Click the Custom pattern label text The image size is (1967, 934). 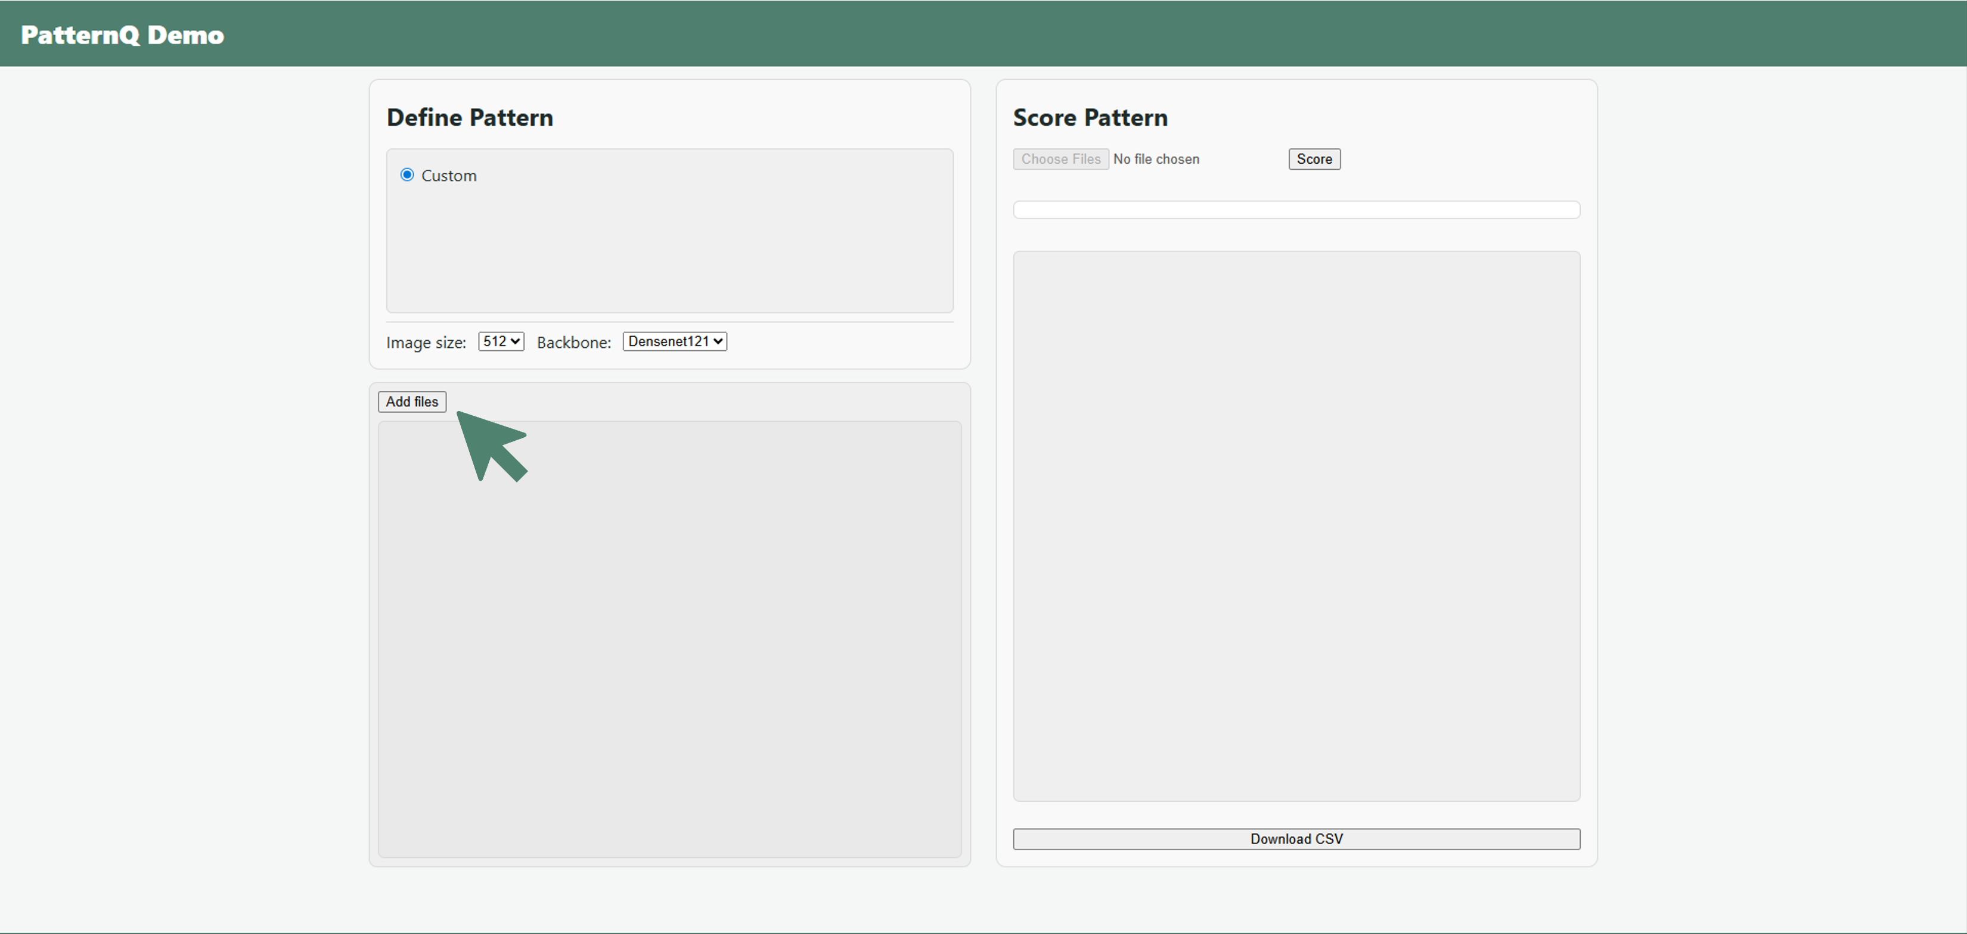[x=450, y=175]
